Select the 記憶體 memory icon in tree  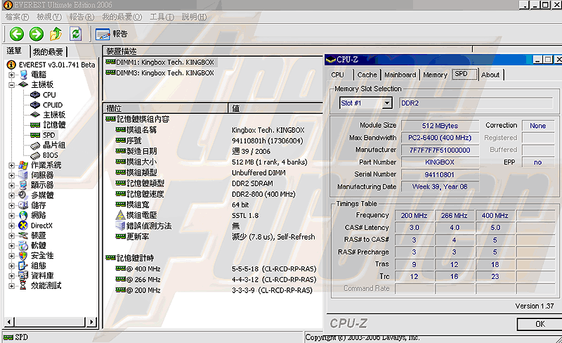[x=34, y=125]
